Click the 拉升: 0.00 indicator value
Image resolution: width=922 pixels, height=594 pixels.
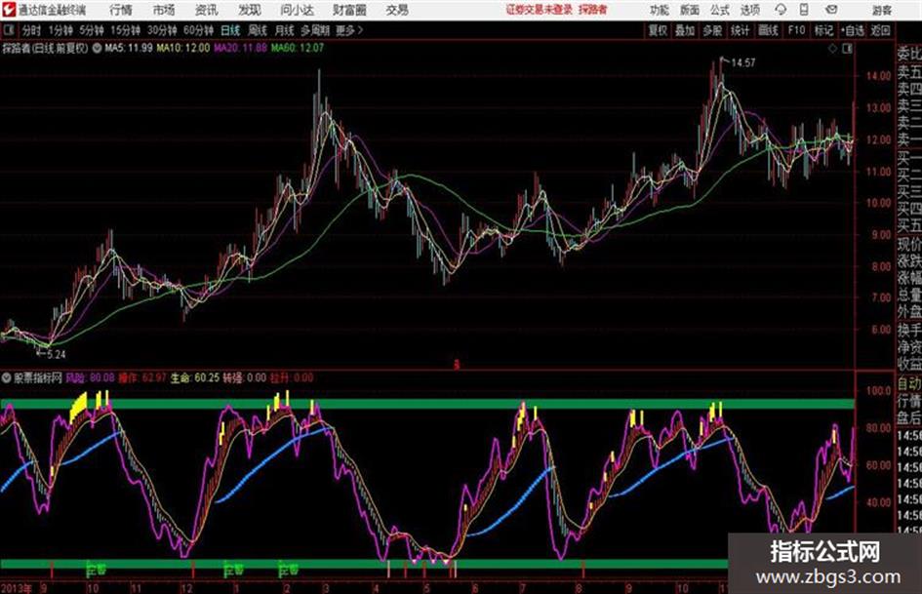292,377
